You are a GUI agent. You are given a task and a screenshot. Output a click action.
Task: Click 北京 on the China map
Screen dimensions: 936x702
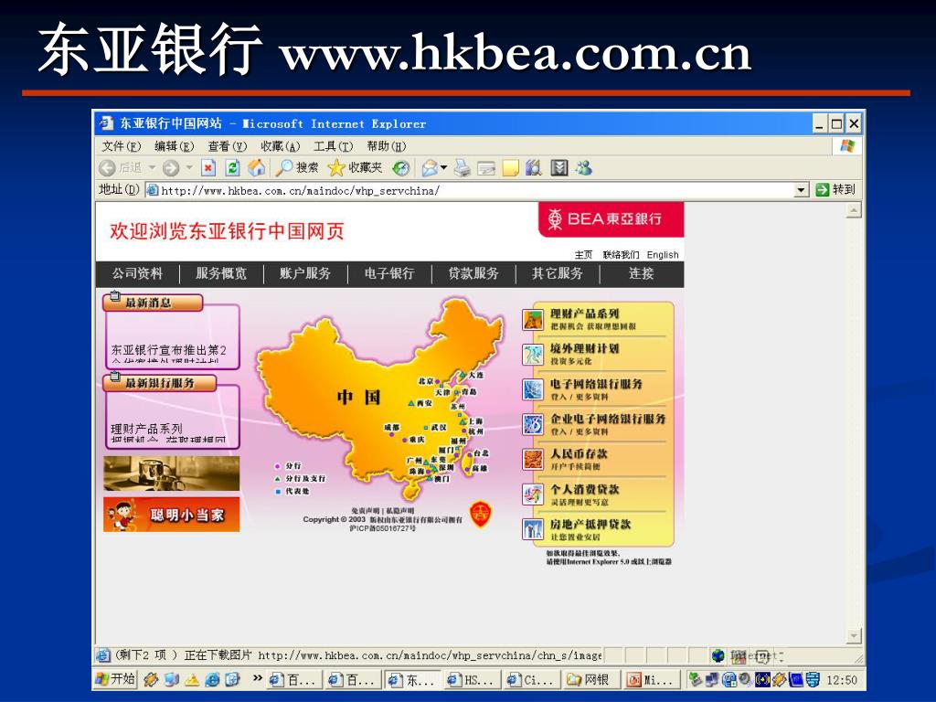point(426,381)
